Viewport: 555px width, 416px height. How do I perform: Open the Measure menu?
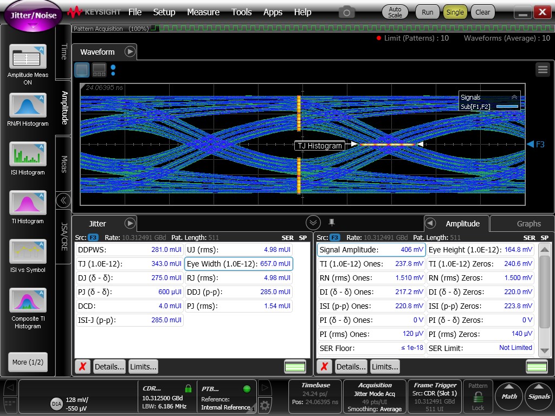pyautogui.click(x=203, y=12)
